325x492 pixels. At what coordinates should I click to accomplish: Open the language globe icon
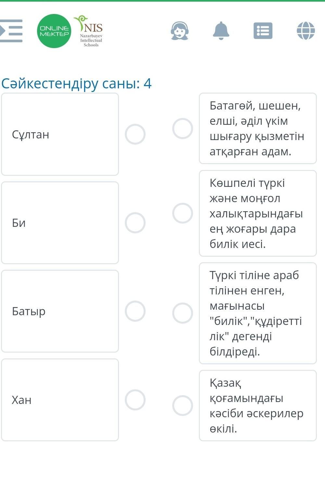pos(305,31)
